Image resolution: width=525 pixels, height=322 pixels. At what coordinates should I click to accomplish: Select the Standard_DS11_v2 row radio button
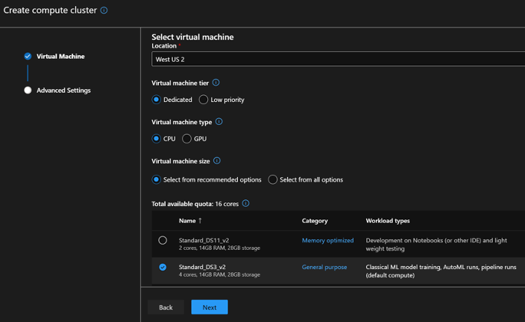point(163,240)
